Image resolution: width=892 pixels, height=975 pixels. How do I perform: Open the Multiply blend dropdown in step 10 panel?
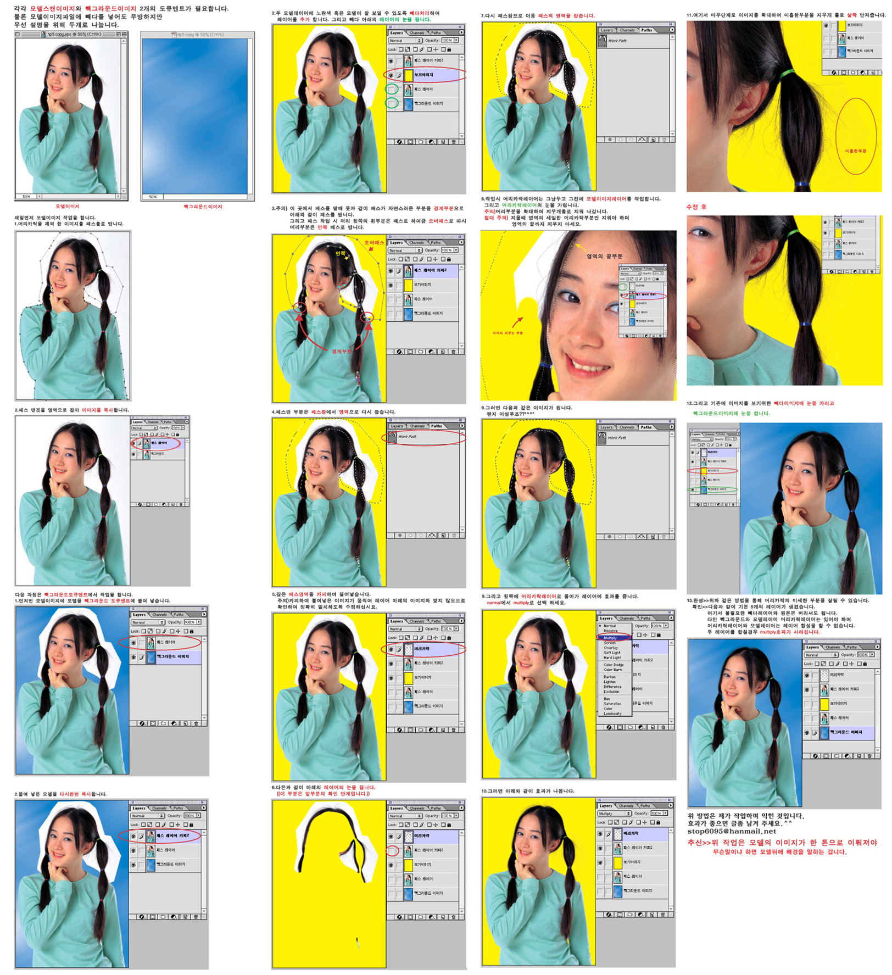coord(615,814)
